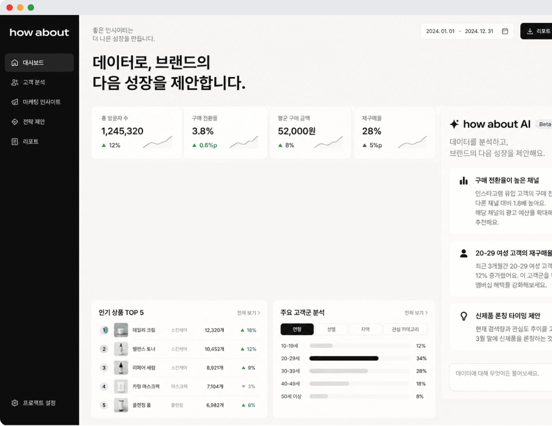Switch to the 관심 카테고리 tab
Image resolution: width=552 pixels, height=426 pixels.
point(405,329)
